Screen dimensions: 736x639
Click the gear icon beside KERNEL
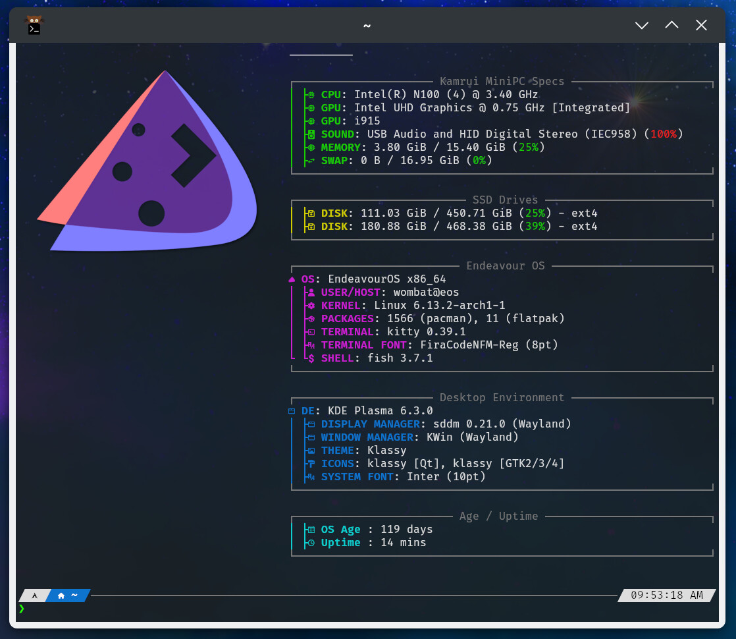[x=311, y=306]
